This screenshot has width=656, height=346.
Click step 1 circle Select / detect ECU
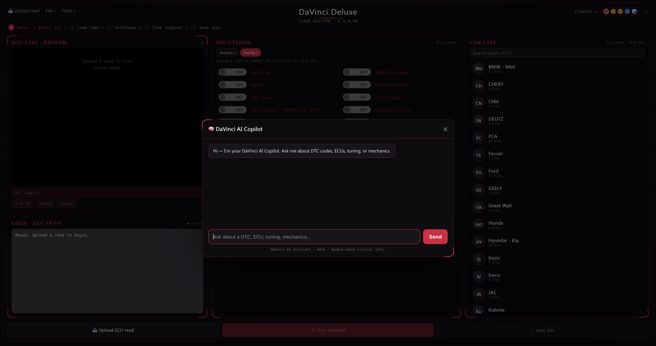[11, 27]
